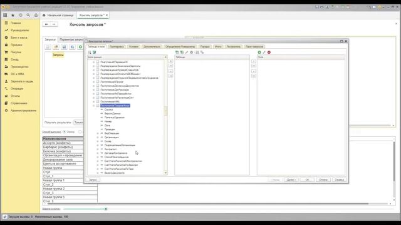Go back with the left arrow button

tap(46, 24)
